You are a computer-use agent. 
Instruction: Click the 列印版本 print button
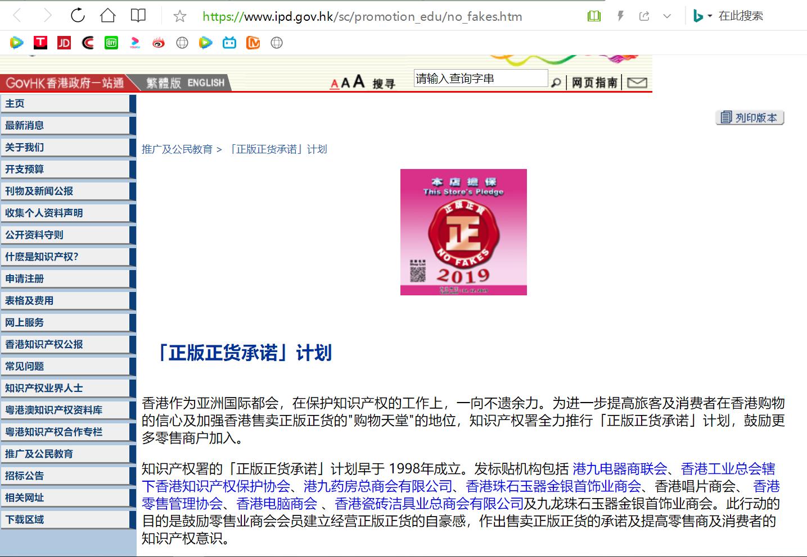coord(750,118)
